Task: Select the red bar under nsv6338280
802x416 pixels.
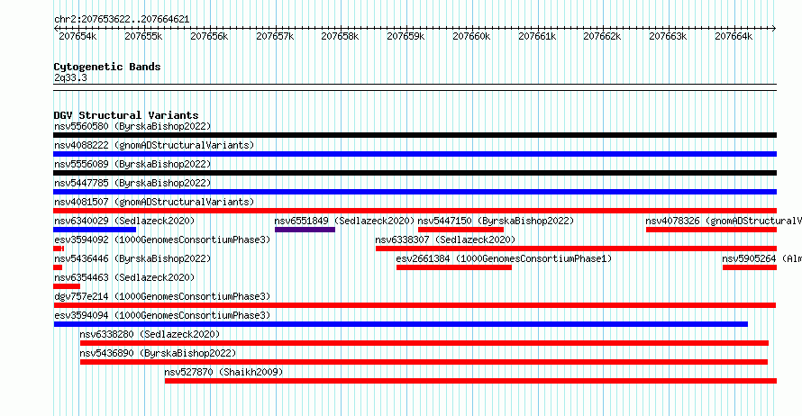Action: (x=424, y=343)
